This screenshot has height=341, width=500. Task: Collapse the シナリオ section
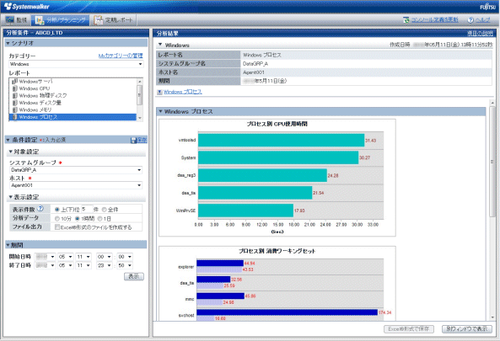coord(8,43)
